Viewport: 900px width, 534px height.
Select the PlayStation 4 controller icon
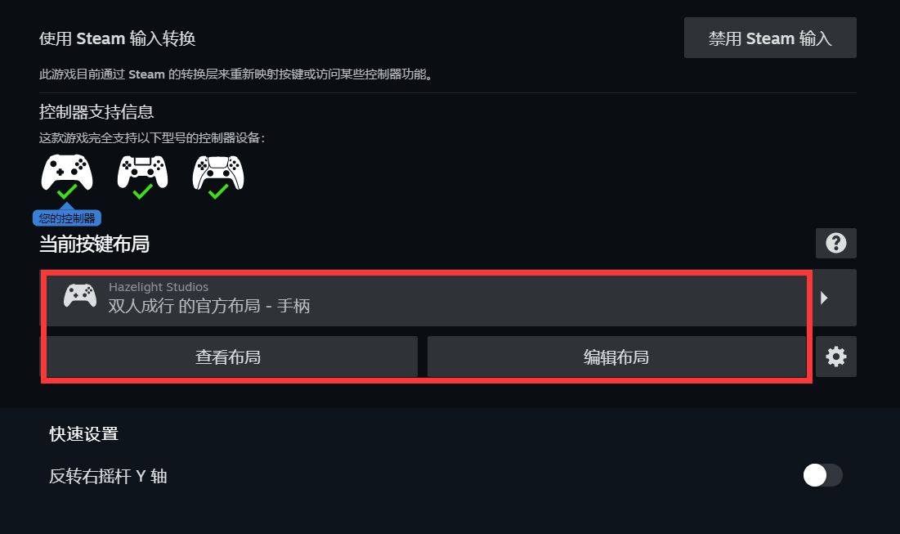point(142,171)
